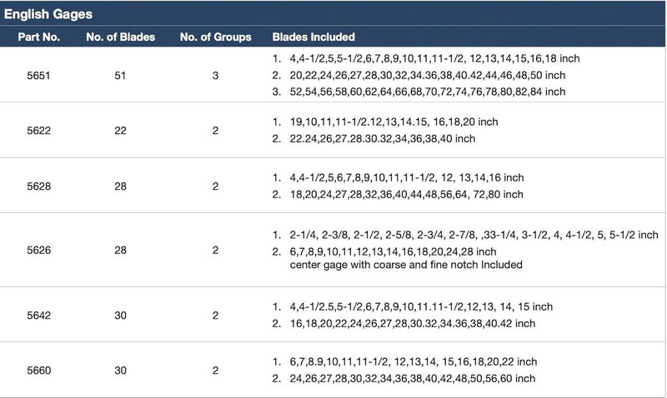Click part number 5651

pyautogui.click(x=38, y=76)
